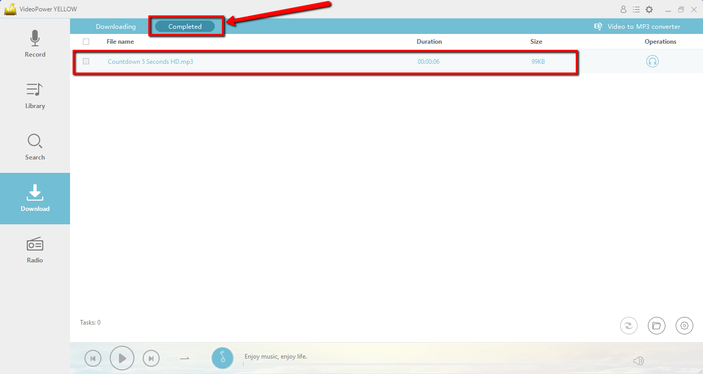703x374 pixels.
Task: Switch to the Library section
Action: coord(35,95)
